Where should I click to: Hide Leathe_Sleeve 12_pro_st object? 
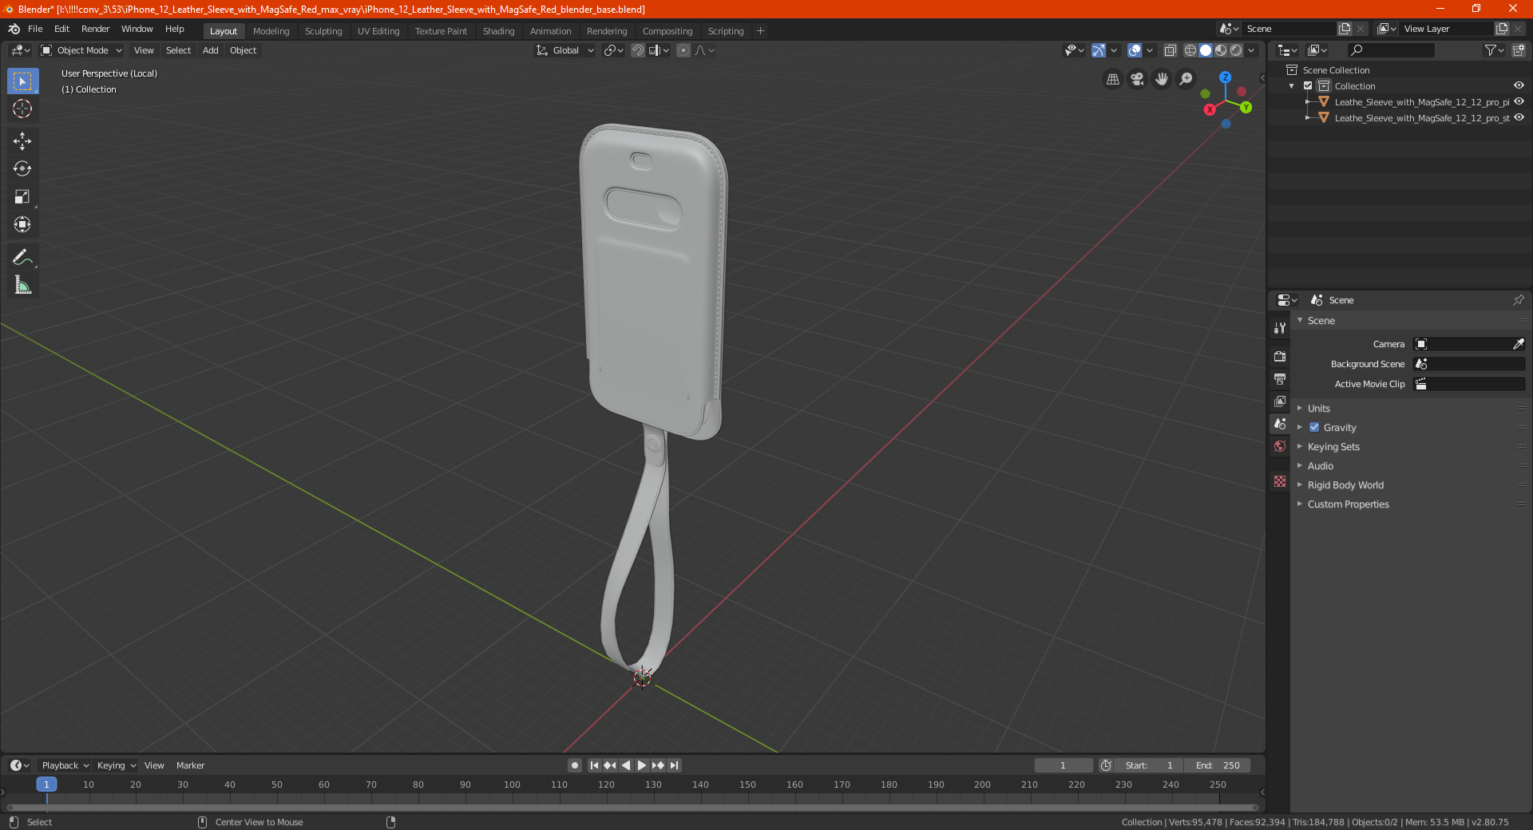pos(1519,118)
